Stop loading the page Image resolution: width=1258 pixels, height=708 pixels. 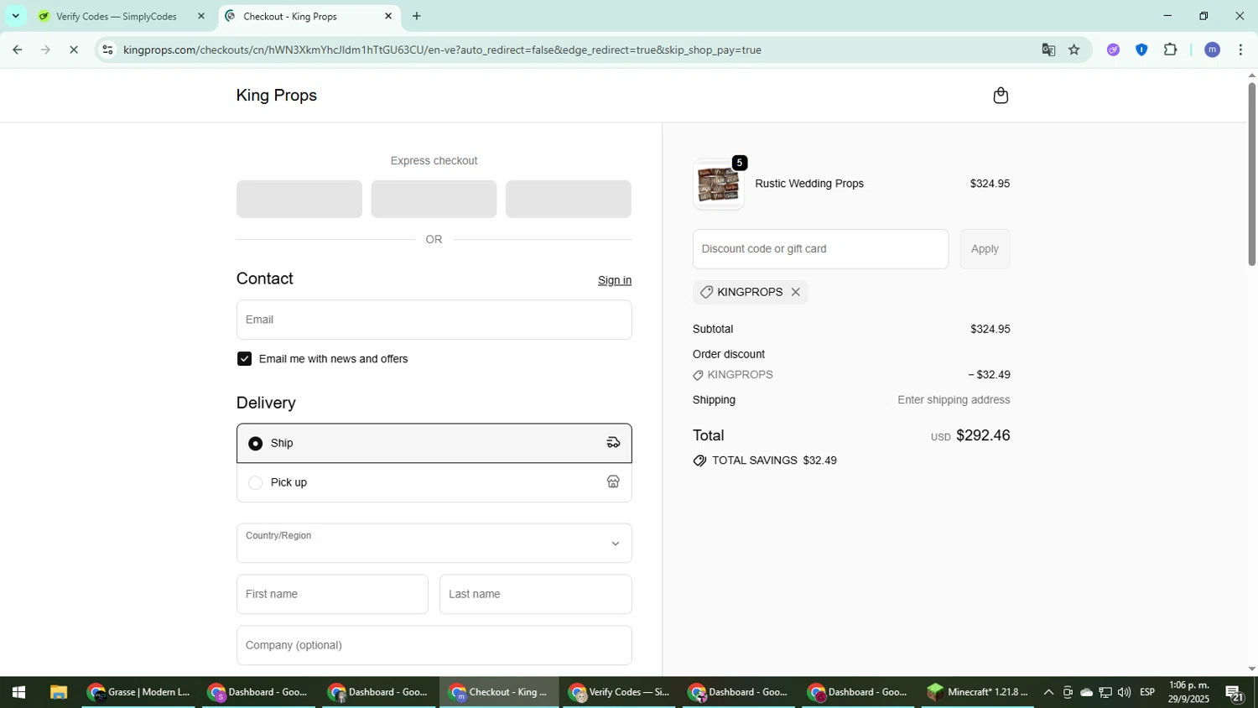74,50
